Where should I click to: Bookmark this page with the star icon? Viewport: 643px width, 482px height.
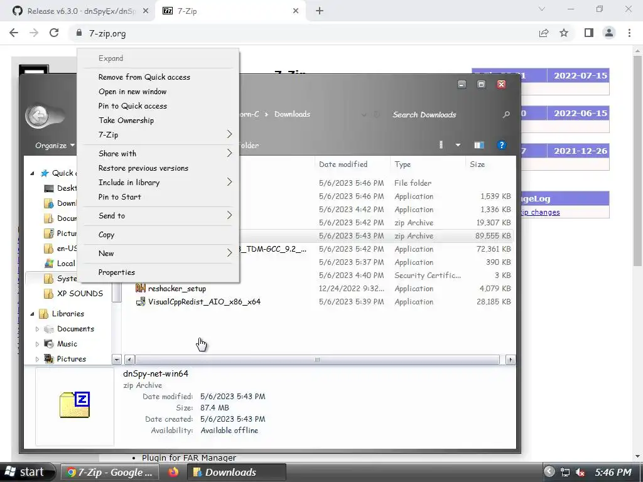(x=564, y=33)
